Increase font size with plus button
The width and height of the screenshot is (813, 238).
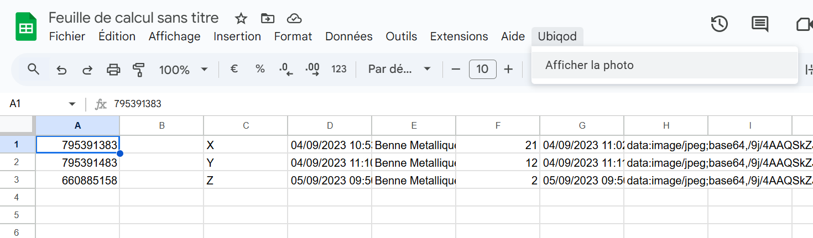coord(508,69)
